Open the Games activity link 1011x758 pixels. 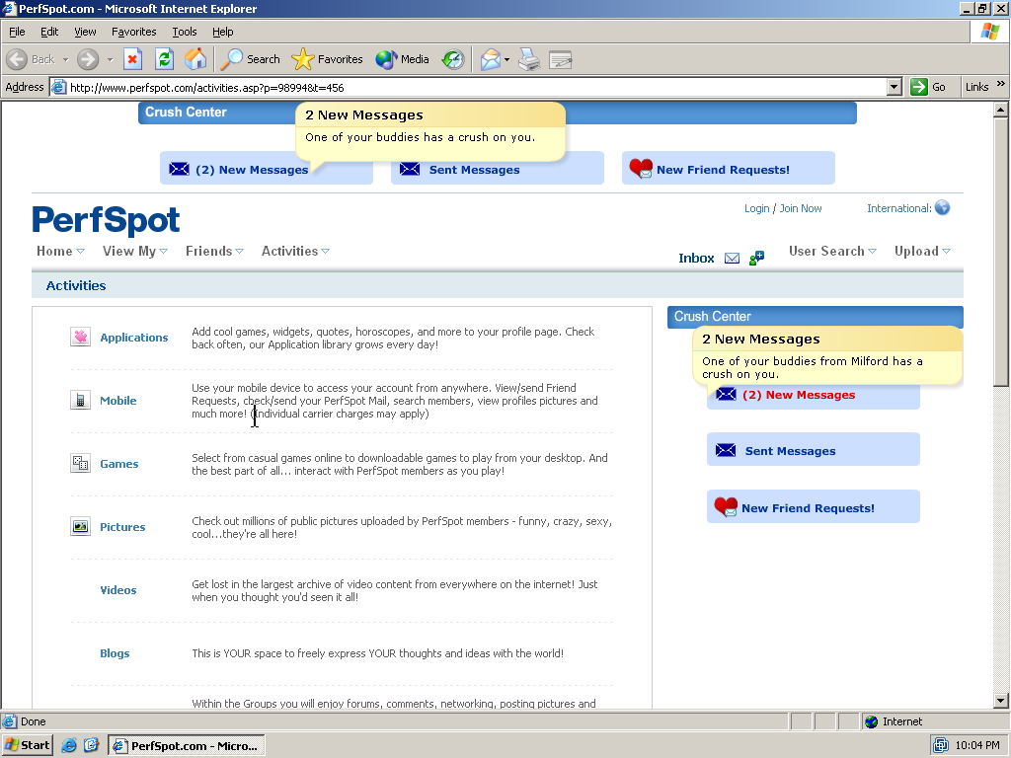119,464
